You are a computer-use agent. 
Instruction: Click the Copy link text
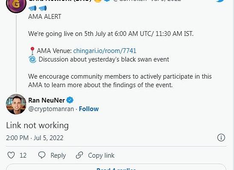pyautogui.click(x=101, y=155)
